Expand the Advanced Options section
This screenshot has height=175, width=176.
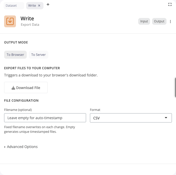click(x=21, y=147)
